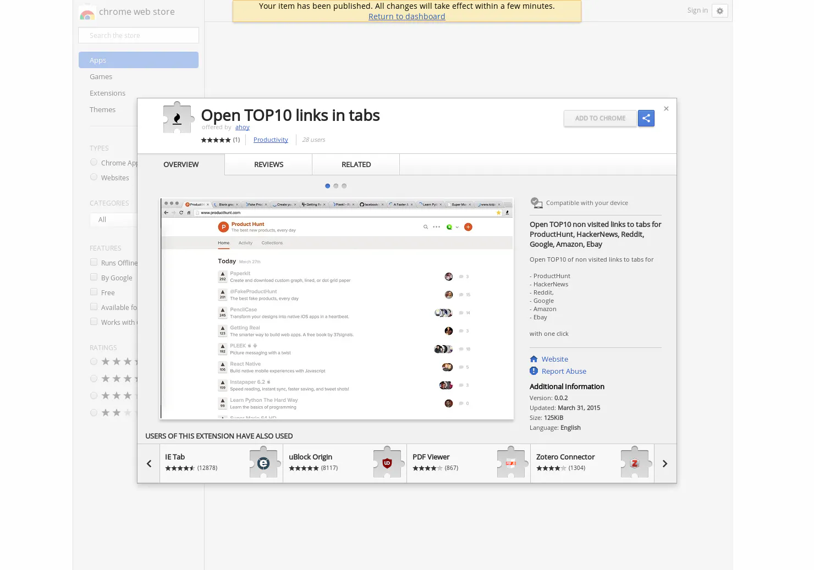Select the third screenshot carousel dot
Image resolution: width=814 pixels, height=570 pixels.
coord(344,186)
